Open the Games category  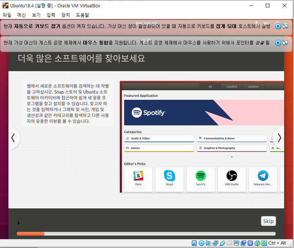tap(159, 148)
